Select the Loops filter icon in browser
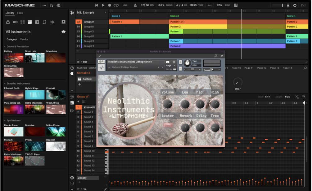This screenshot has width=312, height=191. pyautogui.click(x=44, y=22)
